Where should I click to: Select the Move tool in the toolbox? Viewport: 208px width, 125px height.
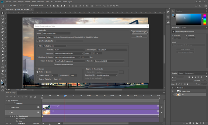[x=2, y=13]
